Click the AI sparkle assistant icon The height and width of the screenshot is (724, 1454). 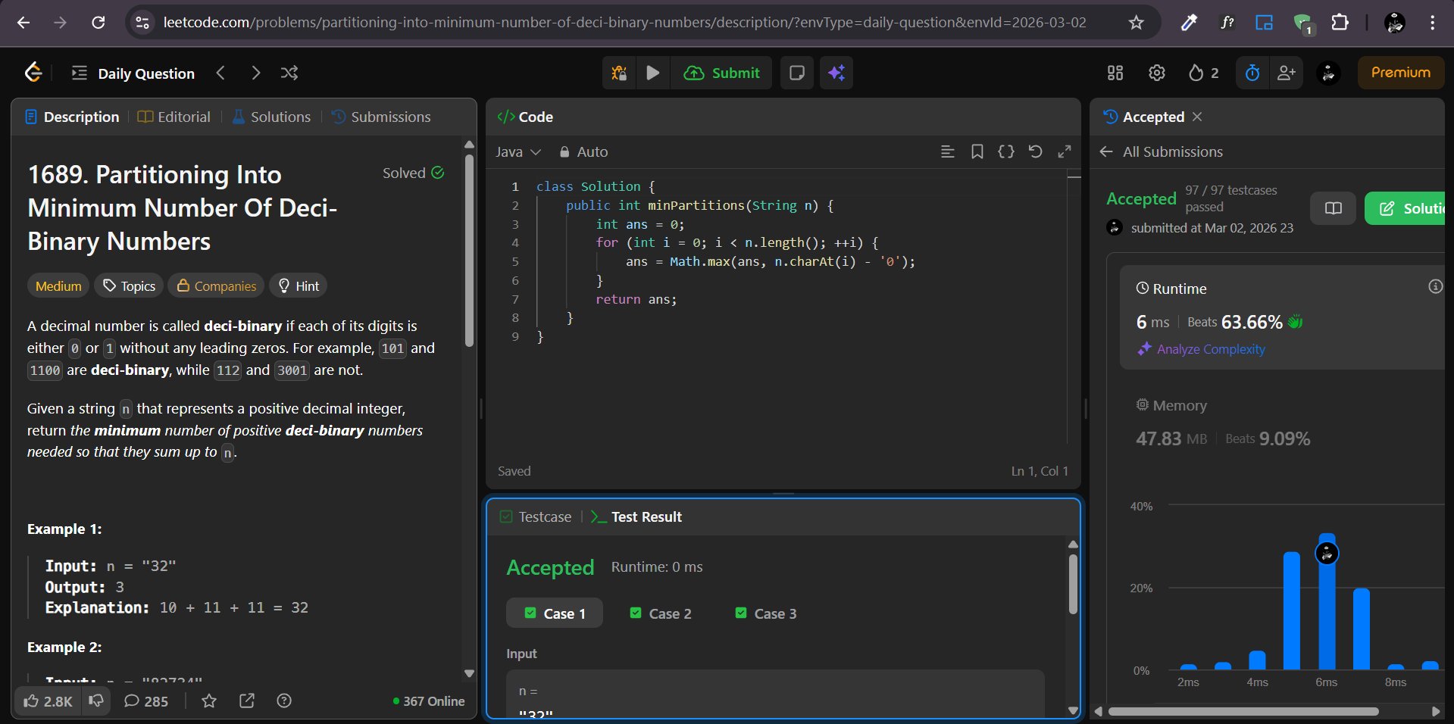pos(836,73)
